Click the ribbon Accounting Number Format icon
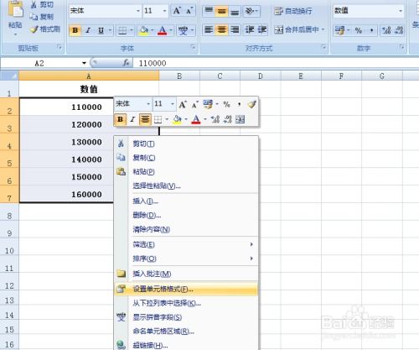This screenshot has height=350, width=419. [339, 30]
